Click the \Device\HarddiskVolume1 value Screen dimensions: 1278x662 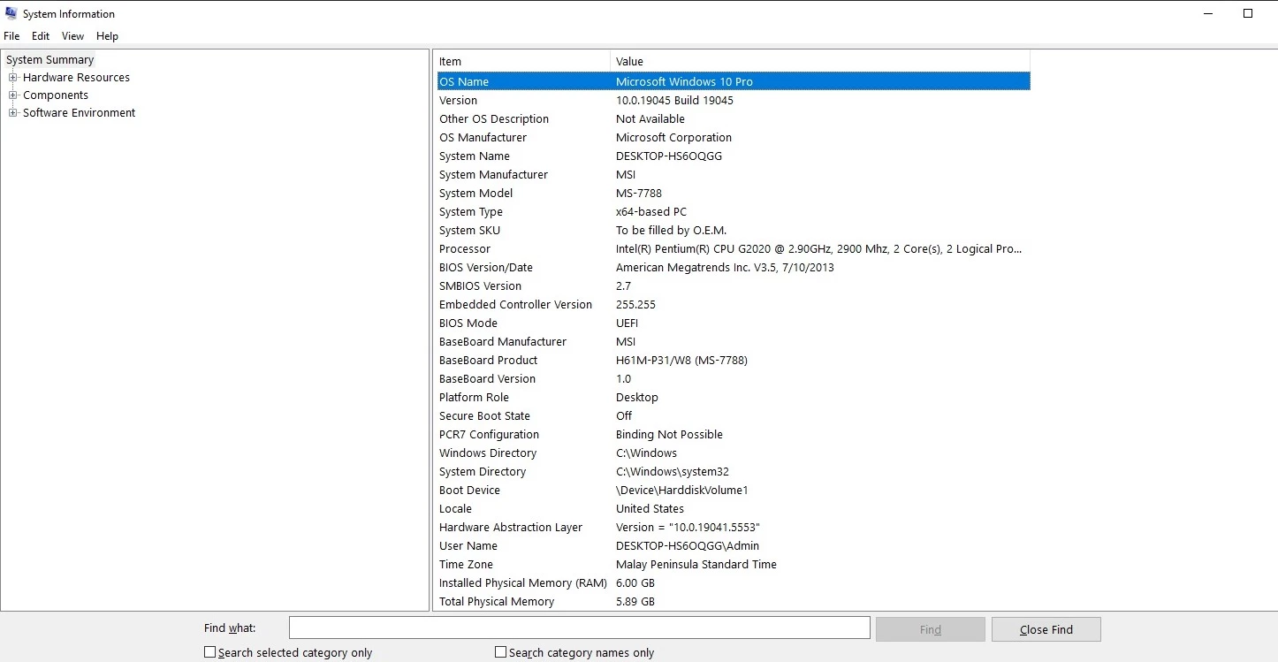click(x=682, y=490)
